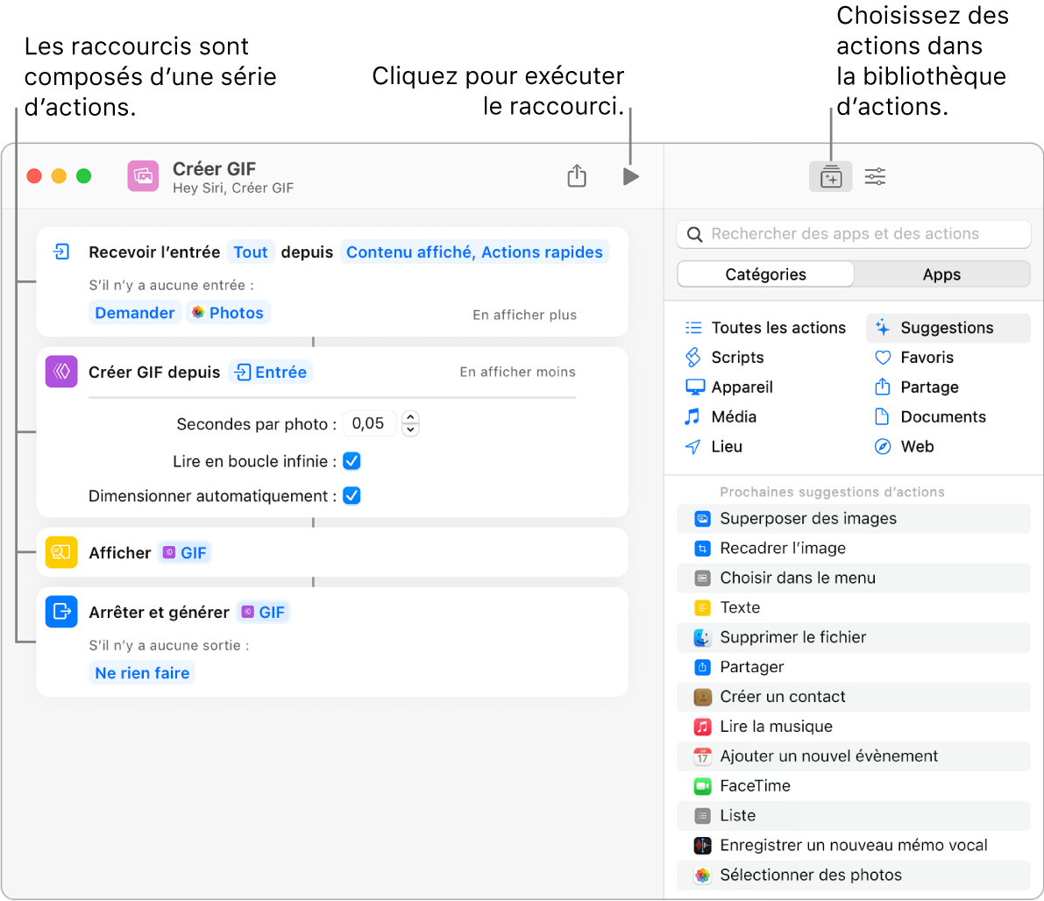The width and height of the screenshot is (1044, 901).
Task: Select the Média category
Action: click(721, 417)
